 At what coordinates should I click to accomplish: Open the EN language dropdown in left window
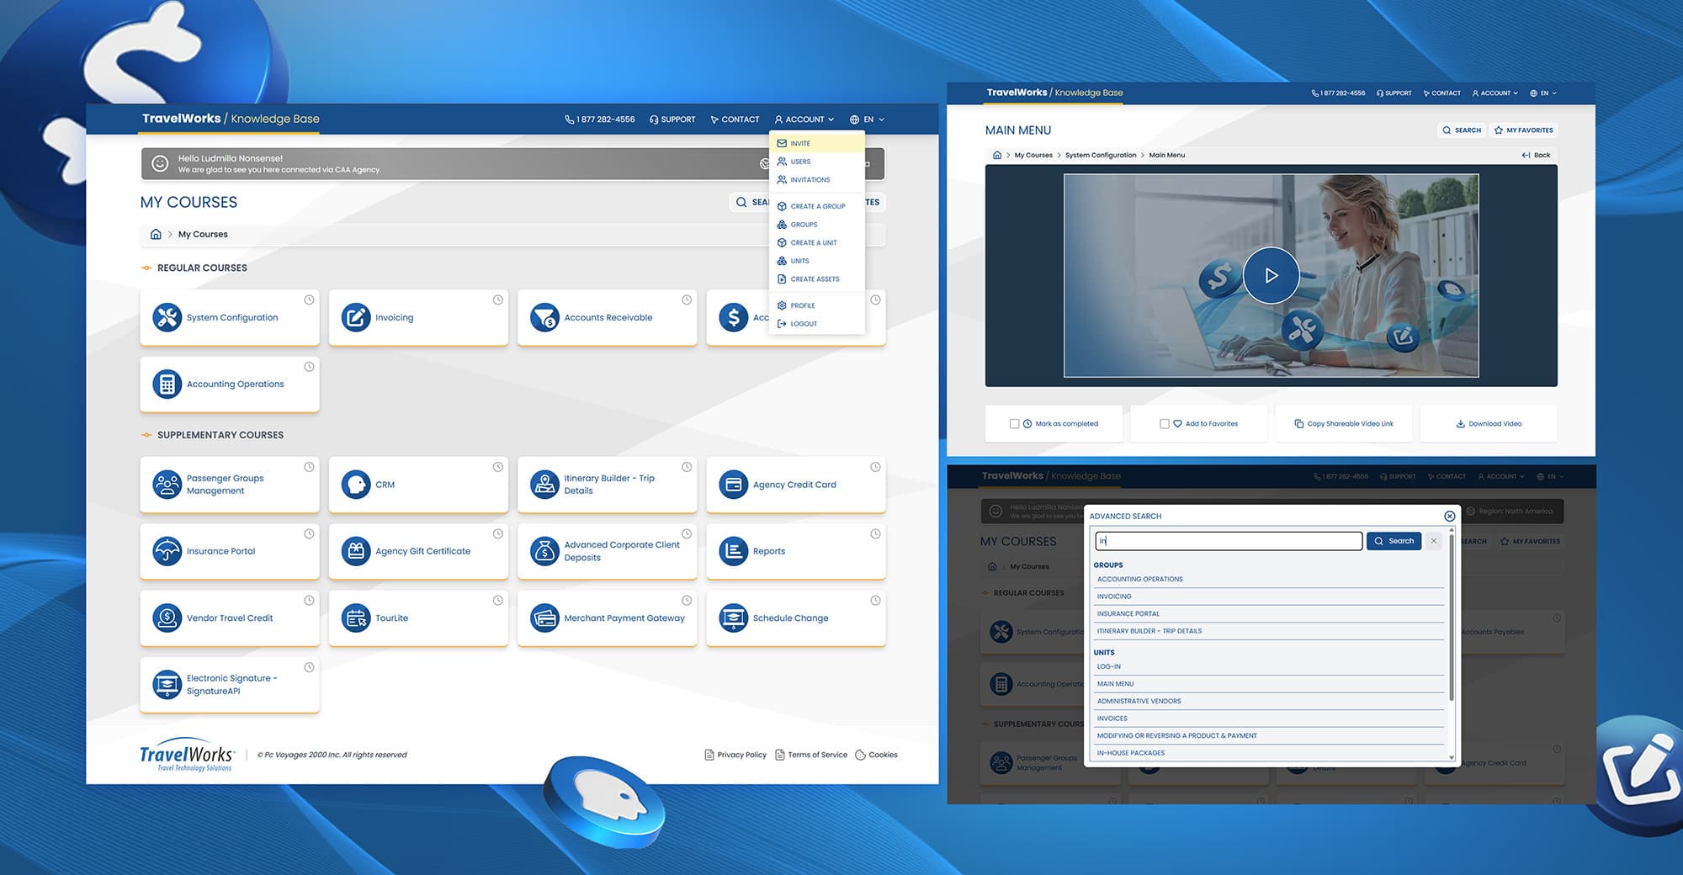(867, 119)
